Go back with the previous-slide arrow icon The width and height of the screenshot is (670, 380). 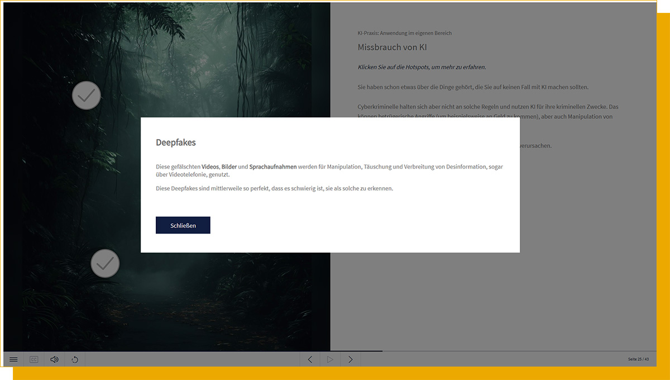[x=310, y=359]
